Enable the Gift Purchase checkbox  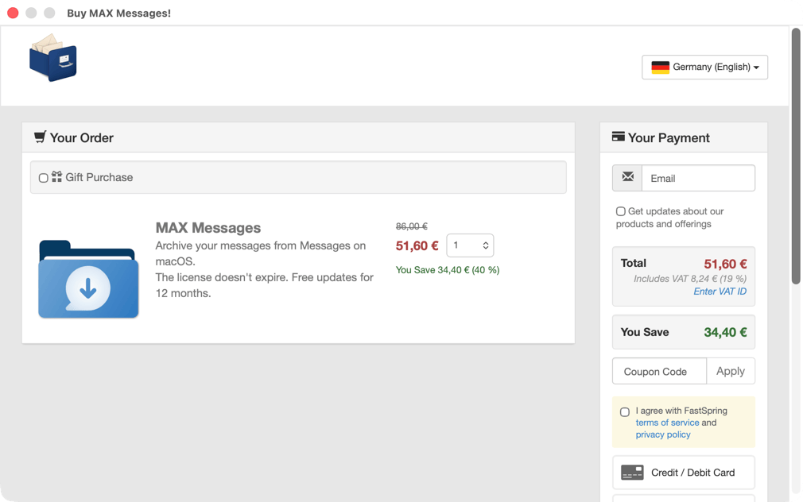point(44,177)
